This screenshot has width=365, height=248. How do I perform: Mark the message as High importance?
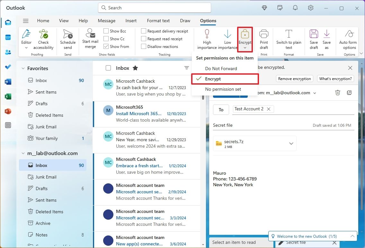tap(207, 39)
